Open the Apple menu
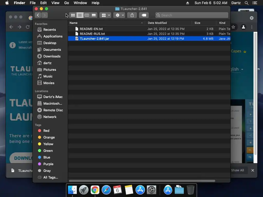The width and height of the screenshot is (263, 197). pos(7,3)
